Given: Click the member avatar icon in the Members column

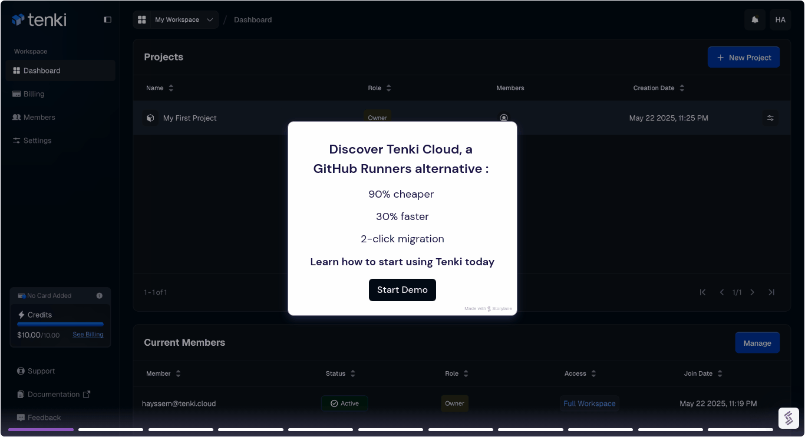Looking at the screenshot, I should 504,117.
